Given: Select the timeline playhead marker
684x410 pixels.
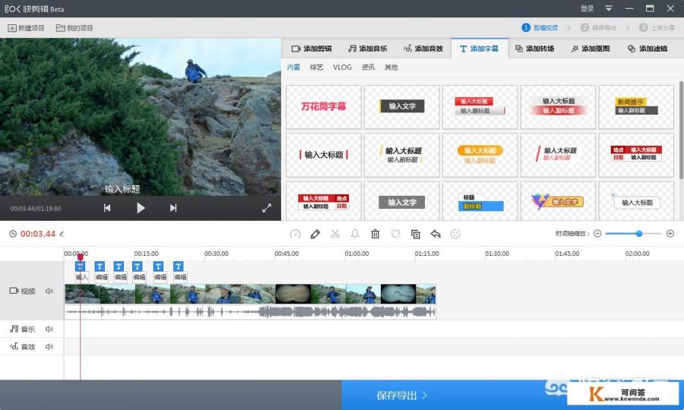Looking at the screenshot, I should (x=81, y=257).
